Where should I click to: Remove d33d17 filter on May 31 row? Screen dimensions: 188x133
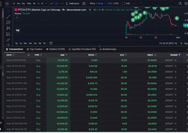click(176, 60)
